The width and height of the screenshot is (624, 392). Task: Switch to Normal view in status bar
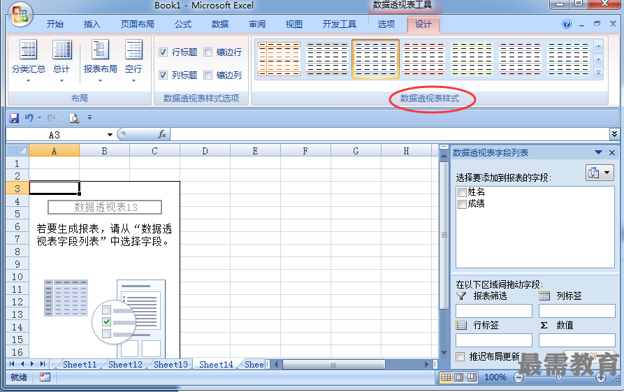point(446,377)
